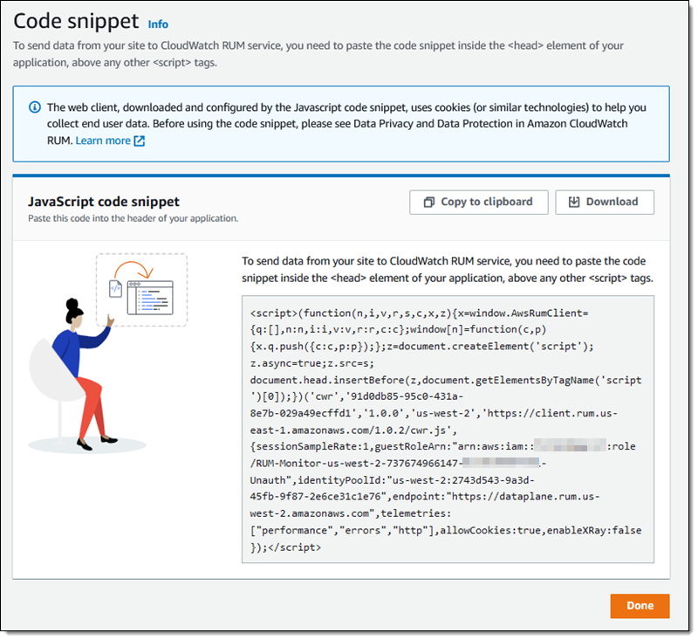The height and width of the screenshot is (640, 698).
Task: Click the cookies notice paragraph text
Action: click(x=346, y=124)
